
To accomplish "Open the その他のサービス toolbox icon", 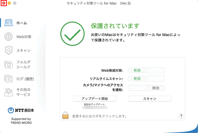I will 9,92.
